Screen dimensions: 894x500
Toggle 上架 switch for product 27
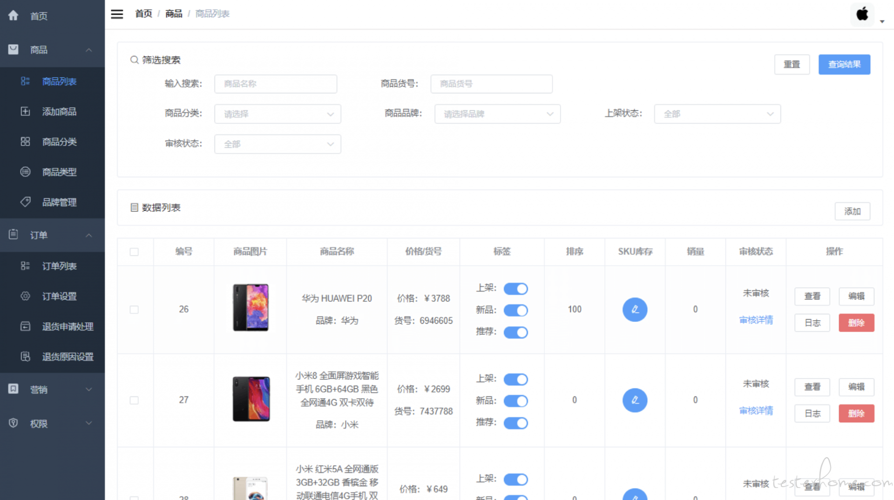click(x=515, y=379)
